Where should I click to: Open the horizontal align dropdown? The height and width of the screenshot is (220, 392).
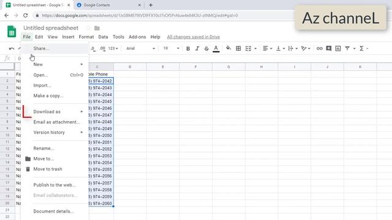point(267,48)
